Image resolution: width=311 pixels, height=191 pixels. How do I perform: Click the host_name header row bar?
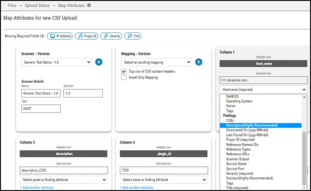point(263,64)
